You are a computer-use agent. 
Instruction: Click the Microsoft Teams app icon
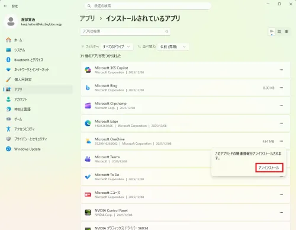(88, 159)
